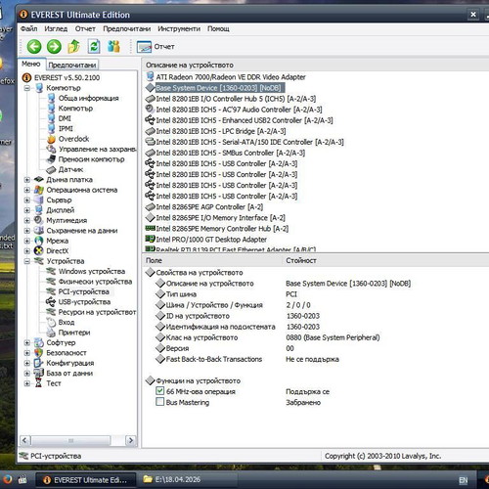The image size is (489, 489).
Task: Expand the Софтуер tree node
Action: pos(27,342)
